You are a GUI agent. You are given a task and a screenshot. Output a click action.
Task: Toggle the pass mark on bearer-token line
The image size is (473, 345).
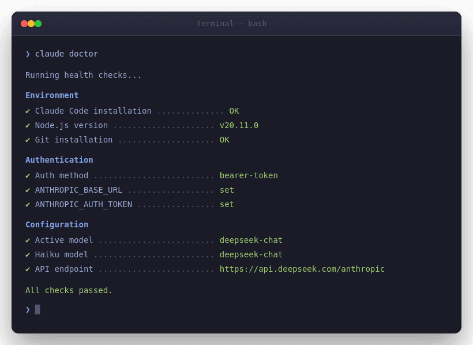click(x=27, y=175)
